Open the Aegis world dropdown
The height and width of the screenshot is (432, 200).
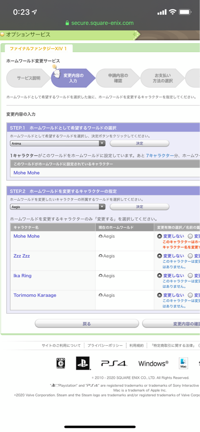tap(58, 207)
